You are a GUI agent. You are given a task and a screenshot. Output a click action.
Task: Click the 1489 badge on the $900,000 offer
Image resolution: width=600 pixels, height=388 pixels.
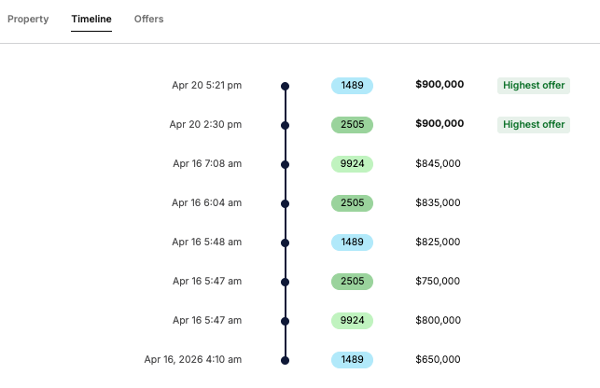[352, 86]
